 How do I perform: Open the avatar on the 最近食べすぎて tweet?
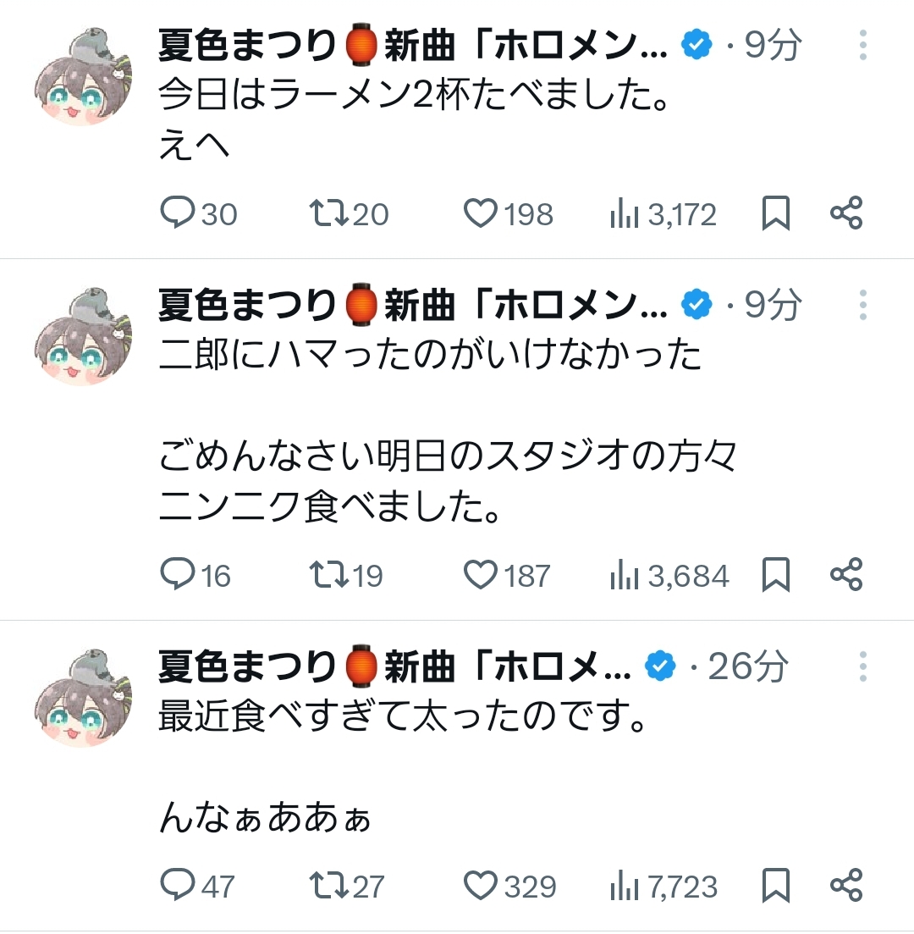[82, 699]
